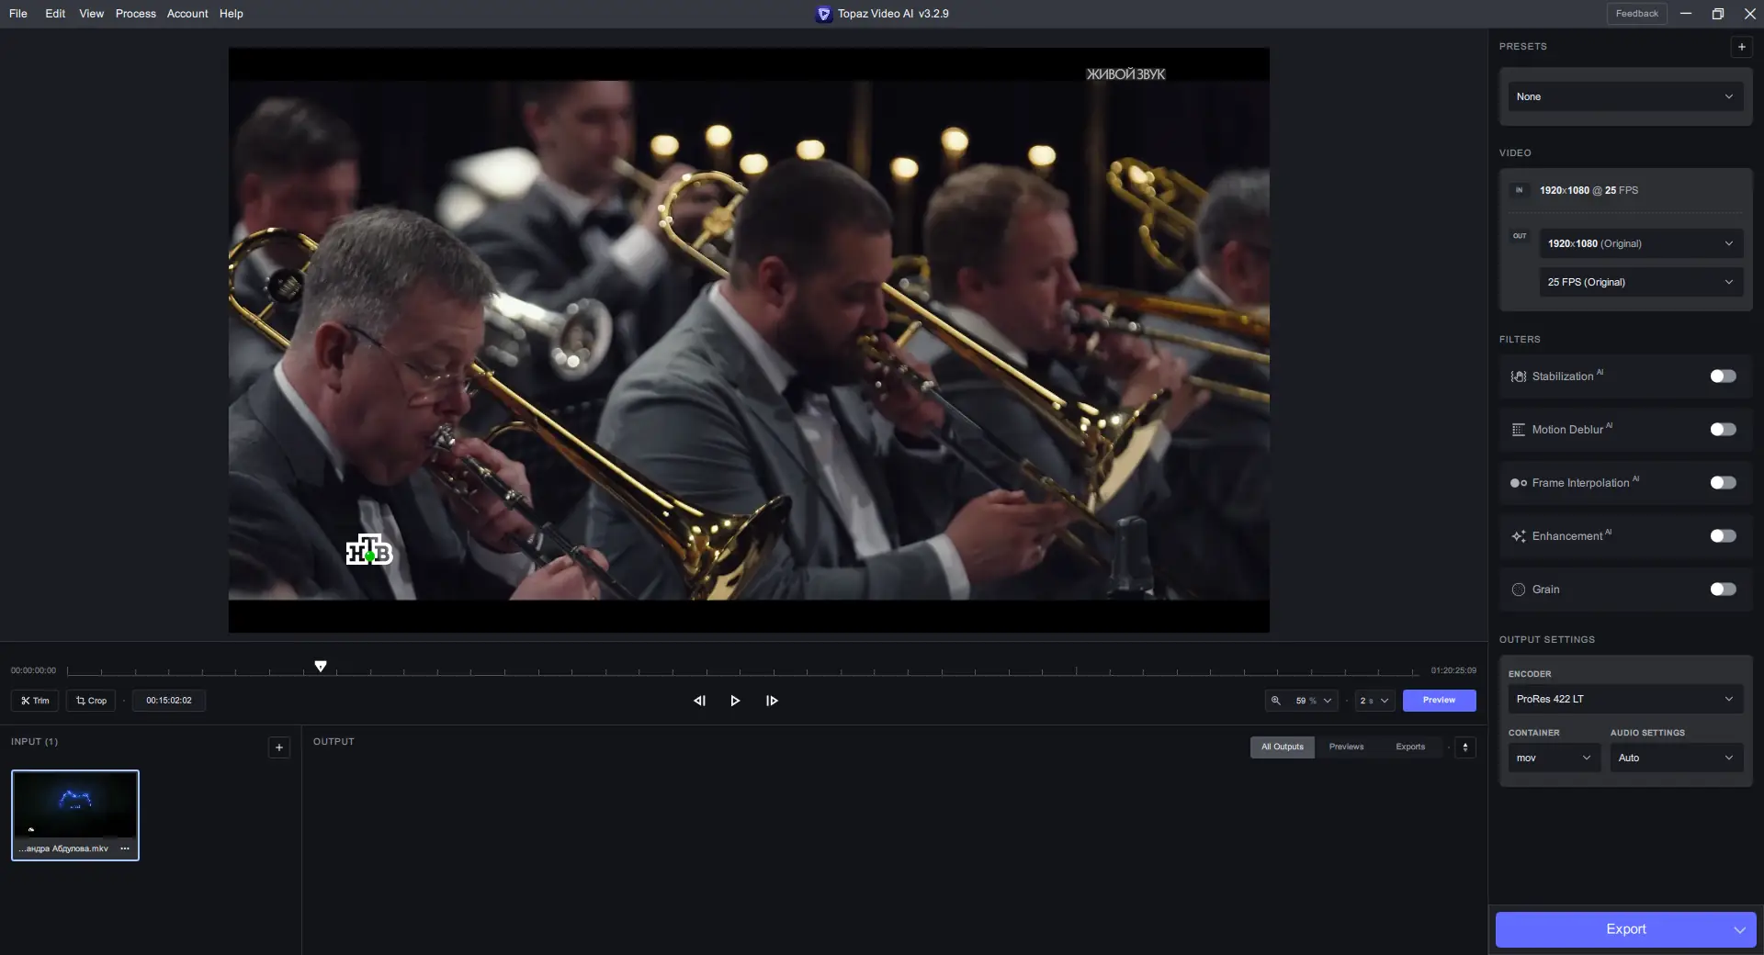Add a new input video
Image resolution: width=1764 pixels, height=955 pixels.
pyautogui.click(x=279, y=747)
